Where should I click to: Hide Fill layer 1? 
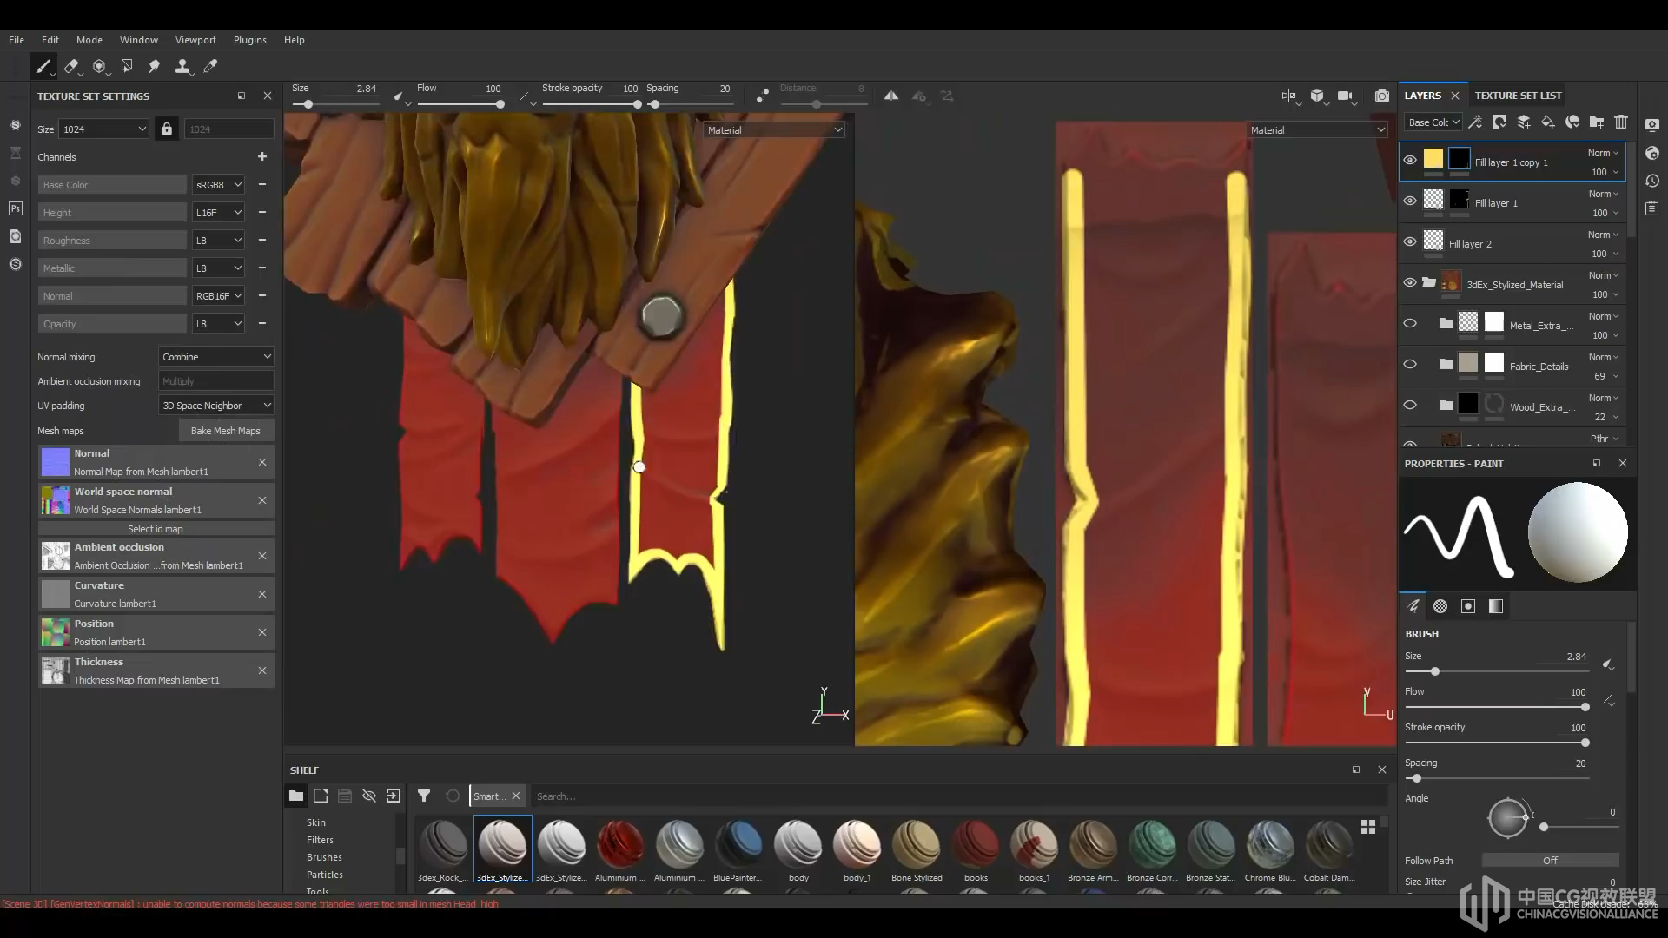[x=1410, y=201]
